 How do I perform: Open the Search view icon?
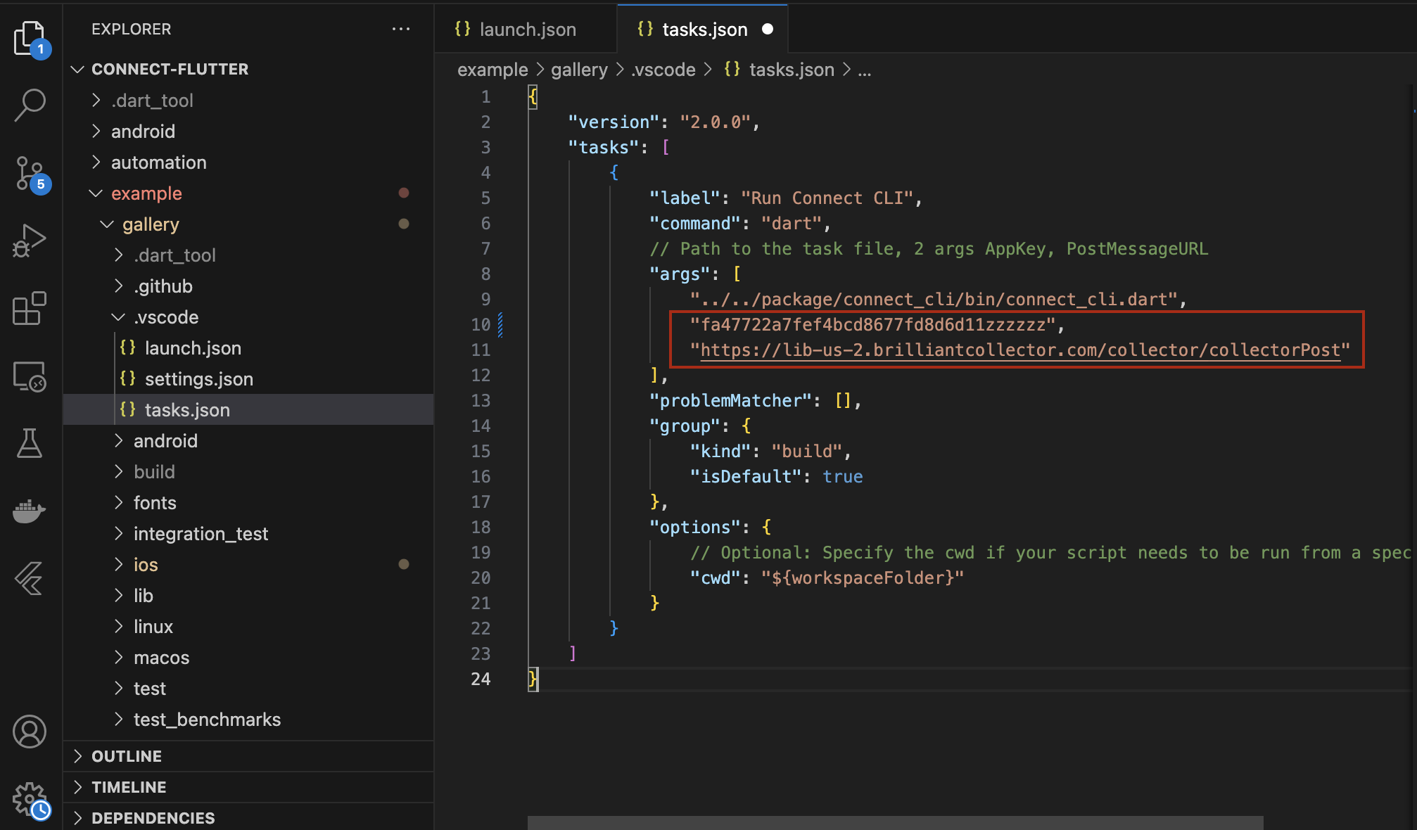[30, 106]
